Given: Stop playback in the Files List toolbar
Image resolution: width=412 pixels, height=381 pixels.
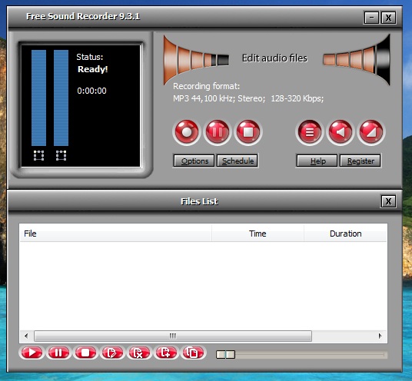Looking at the screenshot, I should coord(85,353).
